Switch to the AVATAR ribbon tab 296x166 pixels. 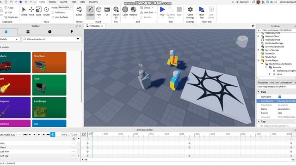64,2
